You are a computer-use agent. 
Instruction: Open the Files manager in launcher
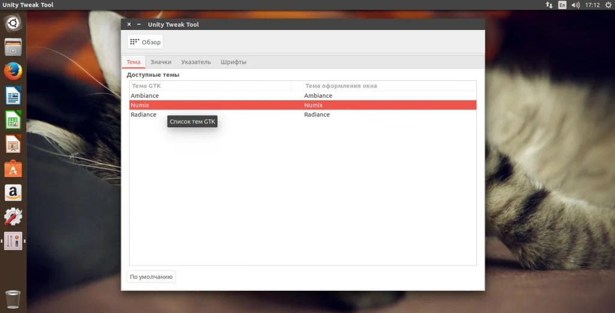pos(13,47)
